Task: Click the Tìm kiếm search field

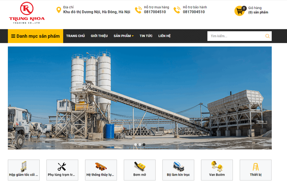Action: [236, 36]
